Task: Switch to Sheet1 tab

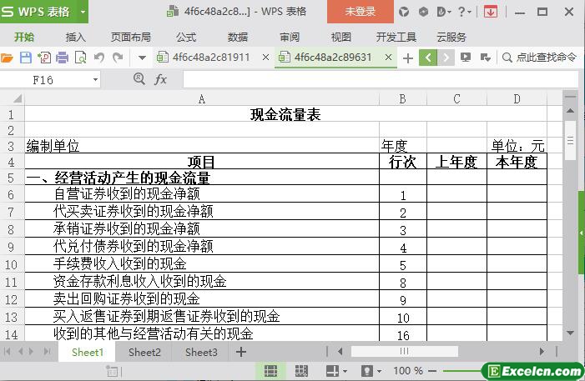Action: pos(88,353)
